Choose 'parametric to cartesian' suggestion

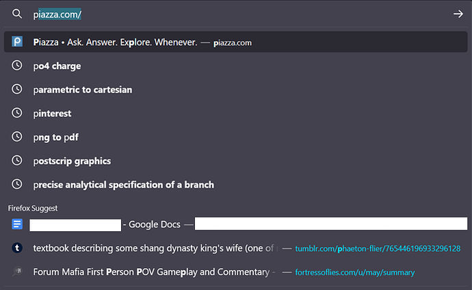click(x=236, y=90)
